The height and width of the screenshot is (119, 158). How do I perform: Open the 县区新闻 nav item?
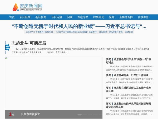tap(41, 17)
